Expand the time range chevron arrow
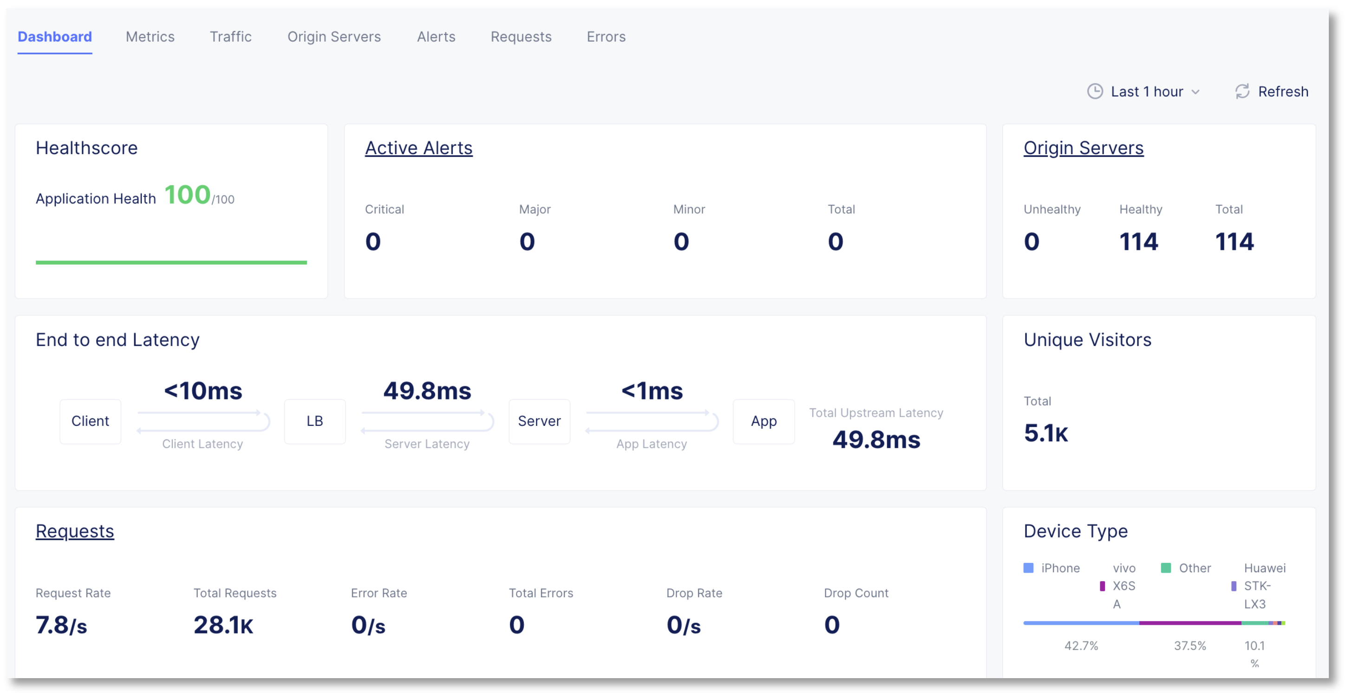1346x693 pixels. (1196, 92)
